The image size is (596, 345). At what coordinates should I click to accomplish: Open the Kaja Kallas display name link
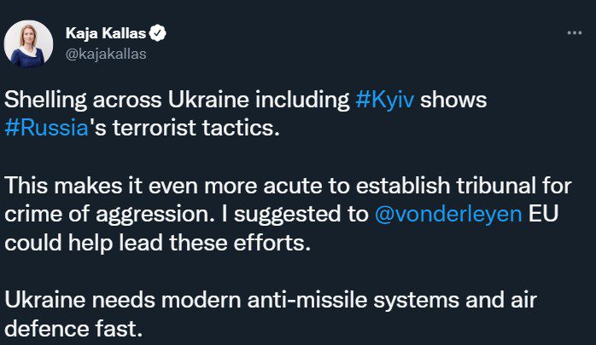(x=106, y=33)
